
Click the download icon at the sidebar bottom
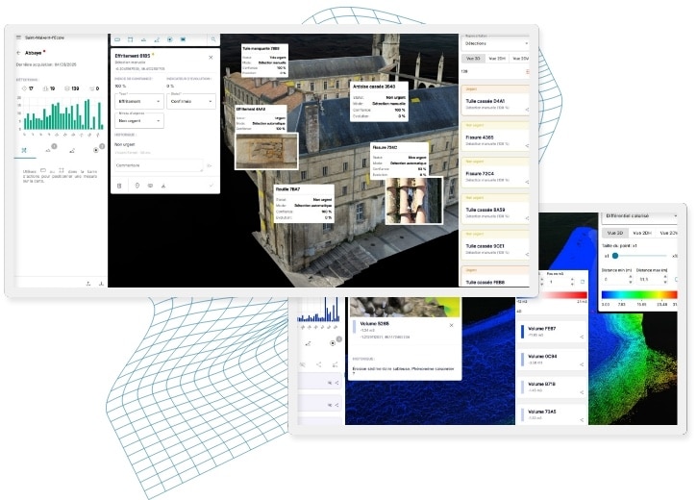[x=101, y=284]
